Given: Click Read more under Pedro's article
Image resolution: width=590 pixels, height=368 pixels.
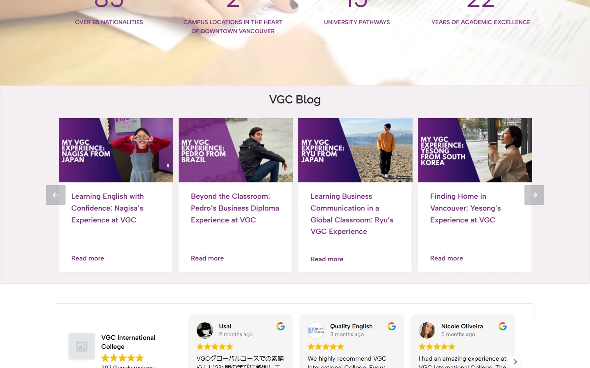Looking at the screenshot, I should click(207, 258).
